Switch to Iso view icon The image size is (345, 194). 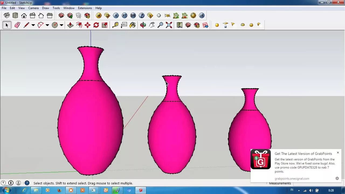[7, 15]
